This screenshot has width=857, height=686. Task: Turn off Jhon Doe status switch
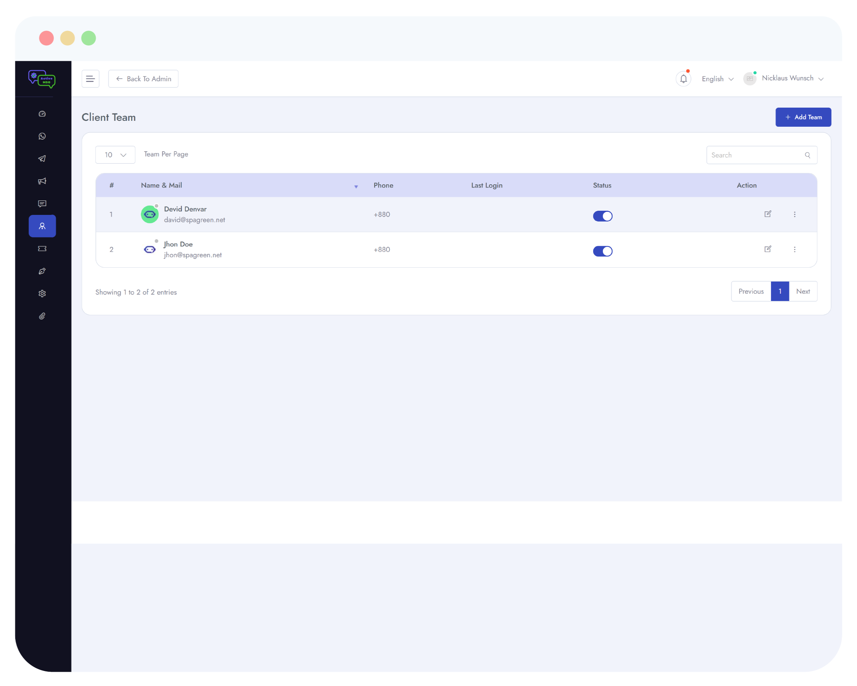[x=602, y=251]
